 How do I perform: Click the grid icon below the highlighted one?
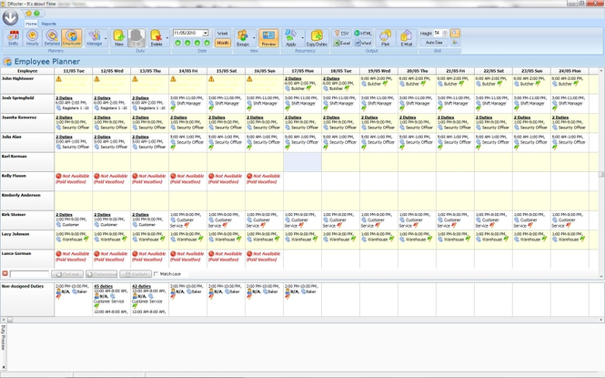pos(455,43)
